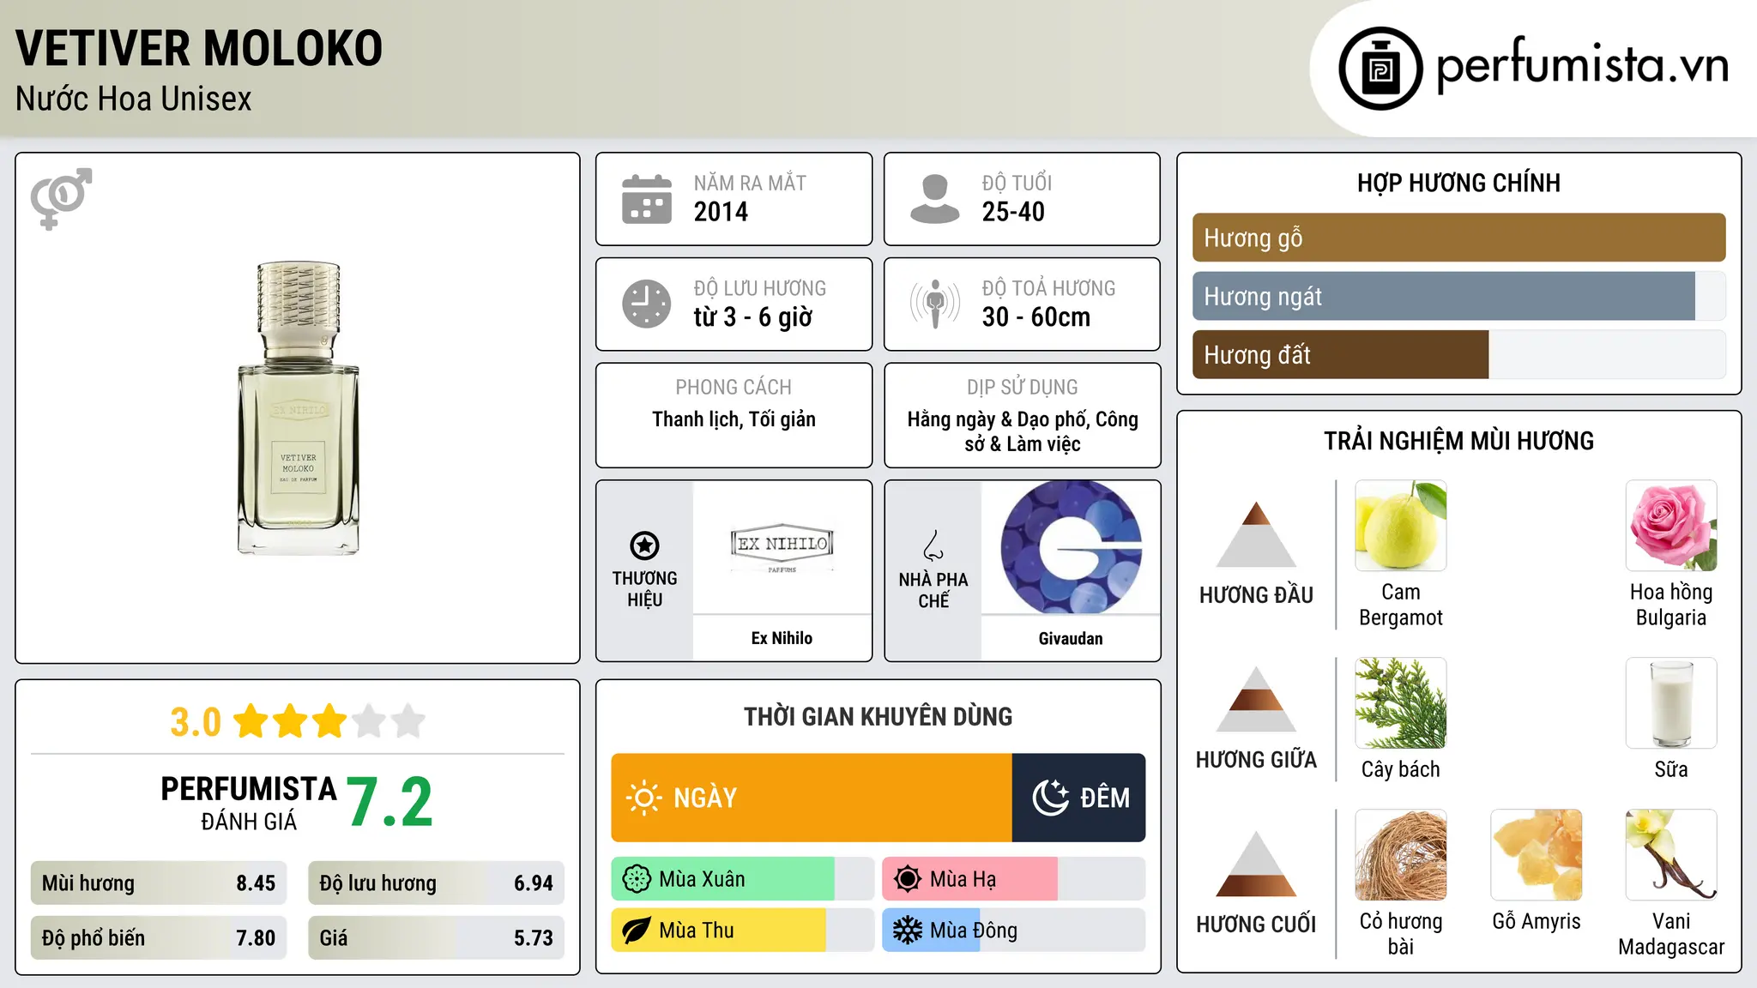The image size is (1757, 988).
Task: Click the Hằng ngày & Dạo phố occasion text
Action: (1023, 431)
